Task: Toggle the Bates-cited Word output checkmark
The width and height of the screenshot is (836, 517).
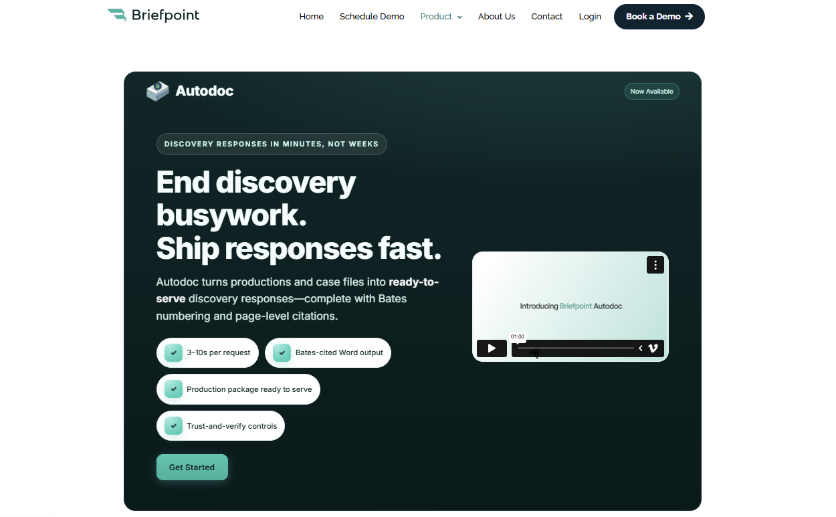Action: coord(282,352)
